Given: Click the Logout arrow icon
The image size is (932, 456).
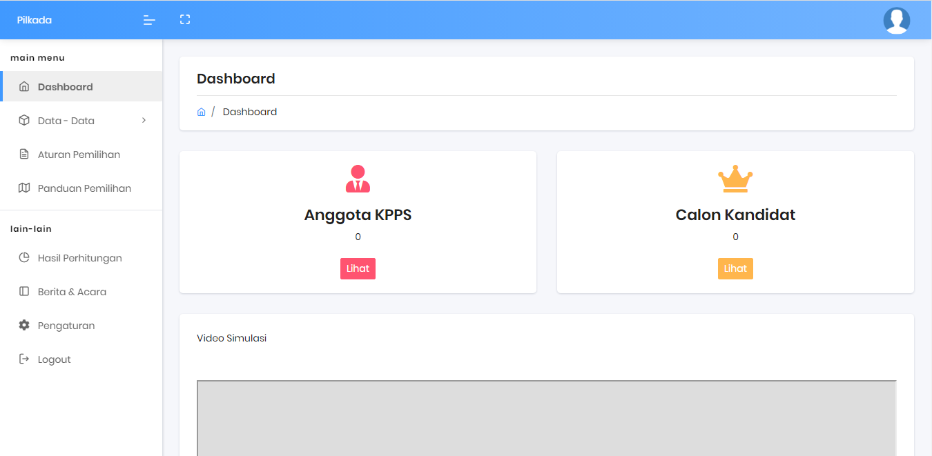Looking at the screenshot, I should coord(24,359).
